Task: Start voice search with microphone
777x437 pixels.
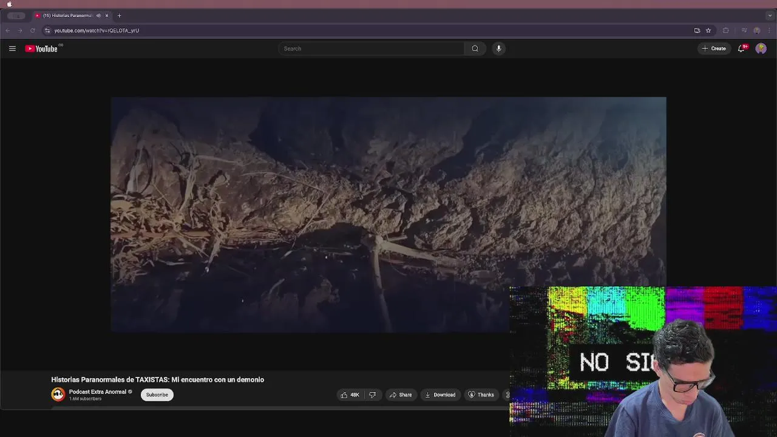Action: click(x=498, y=49)
